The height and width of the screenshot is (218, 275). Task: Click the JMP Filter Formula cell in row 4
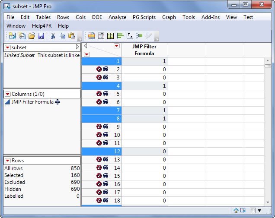tap(145, 86)
